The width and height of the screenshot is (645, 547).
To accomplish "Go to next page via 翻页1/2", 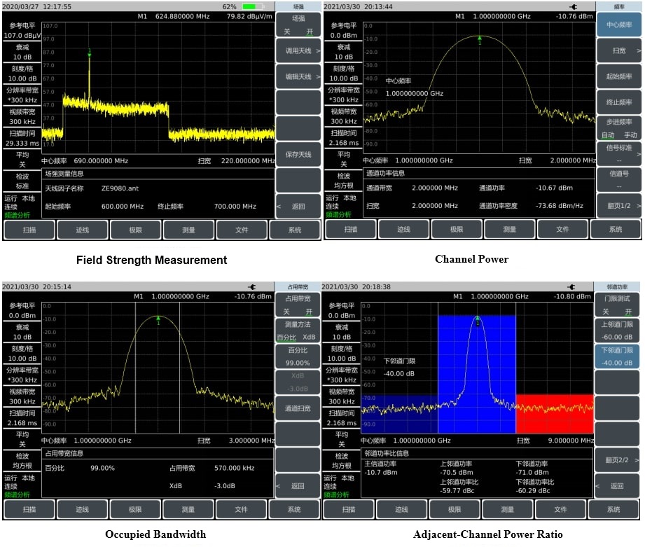I will pos(619,206).
